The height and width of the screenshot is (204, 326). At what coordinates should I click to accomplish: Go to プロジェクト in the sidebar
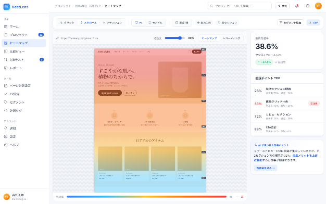click(24, 35)
